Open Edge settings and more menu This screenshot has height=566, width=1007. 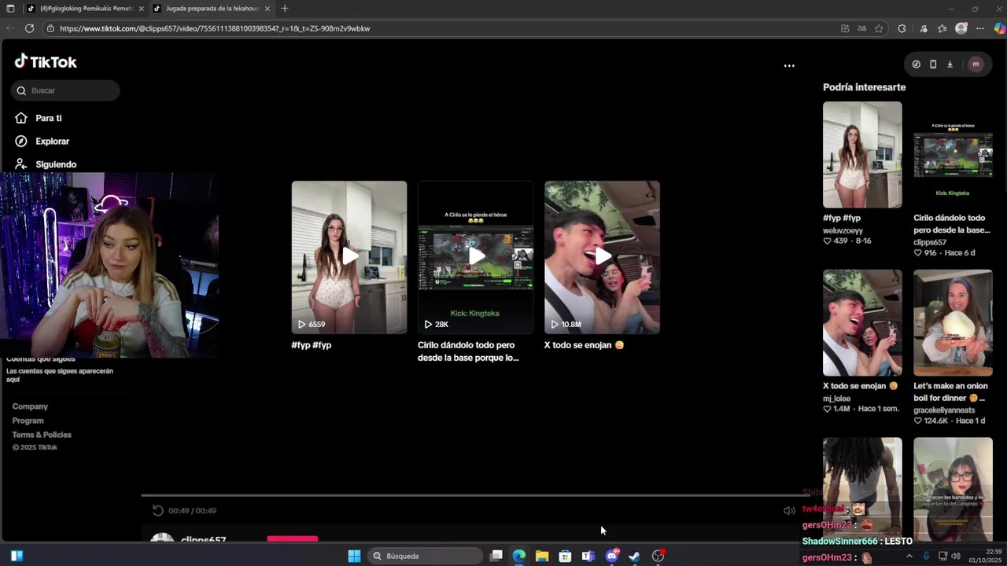pos(979,28)
